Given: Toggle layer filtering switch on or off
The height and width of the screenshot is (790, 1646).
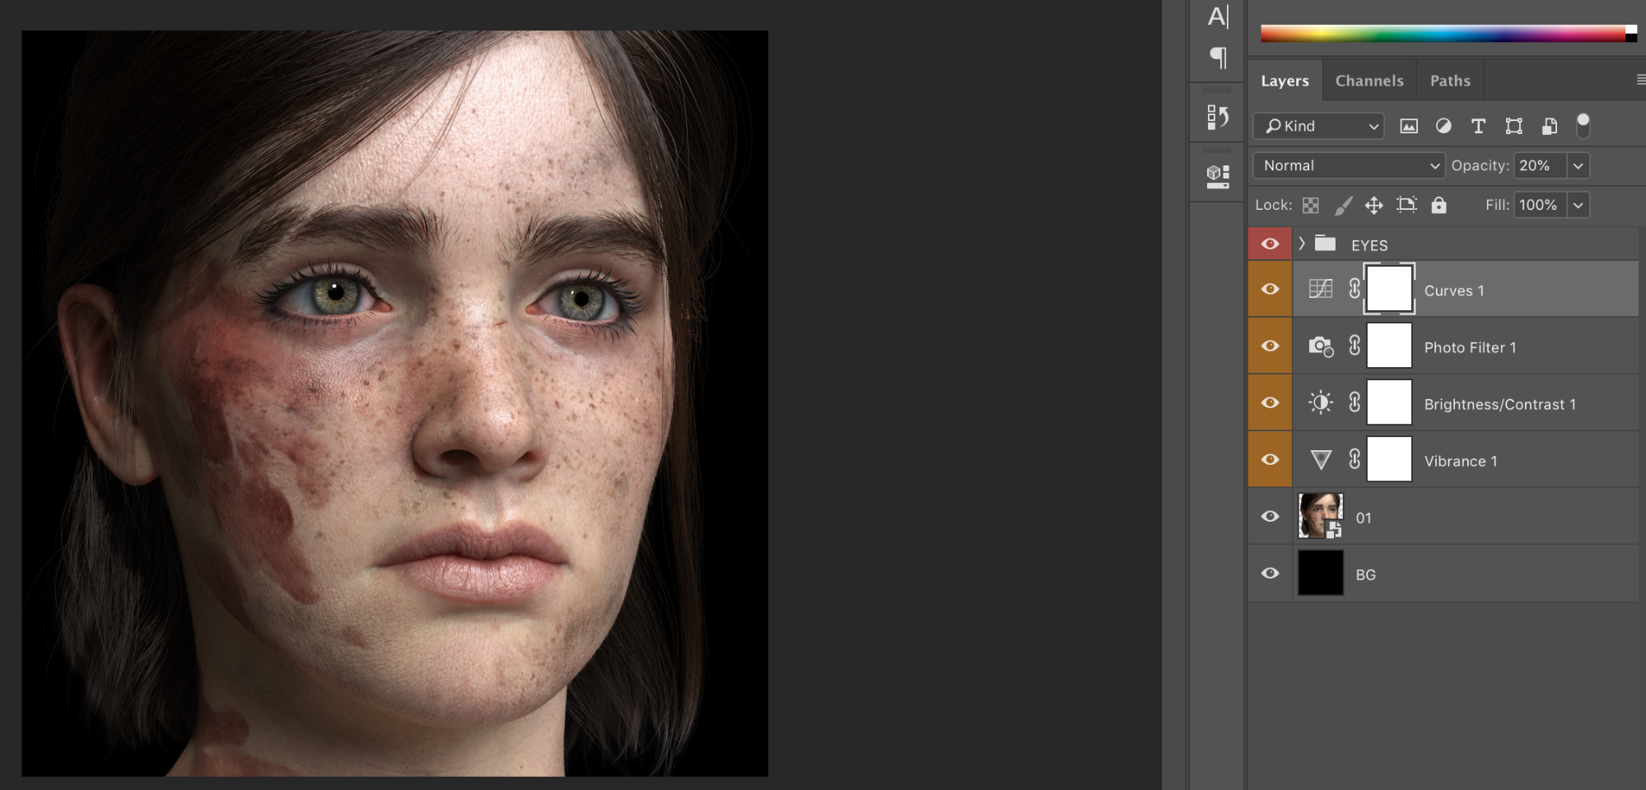Looking at the screenshot, I should point(1583,125).
